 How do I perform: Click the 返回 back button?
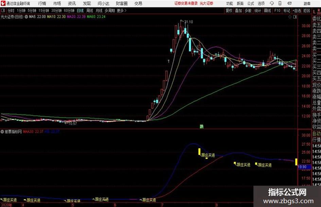click(x=306, y=11)
